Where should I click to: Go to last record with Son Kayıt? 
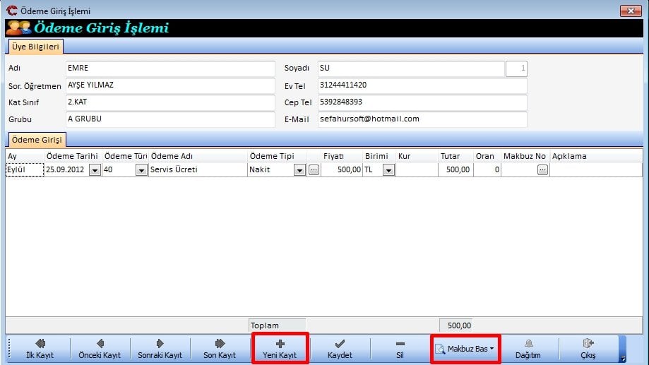pyautogui.click(x=220, y=349)
